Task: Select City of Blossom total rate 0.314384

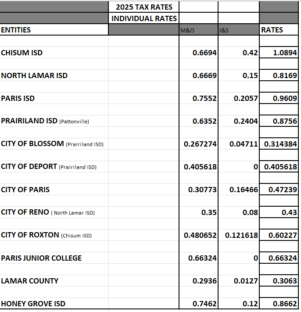Action: point(279,144)
